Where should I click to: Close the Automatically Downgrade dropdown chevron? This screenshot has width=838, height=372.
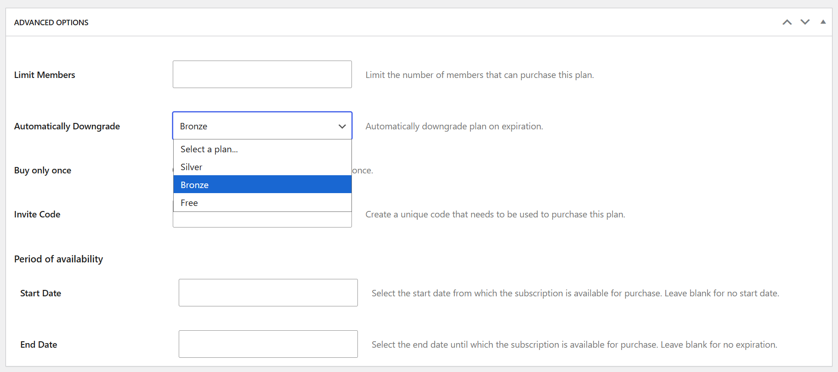point(342,126)
